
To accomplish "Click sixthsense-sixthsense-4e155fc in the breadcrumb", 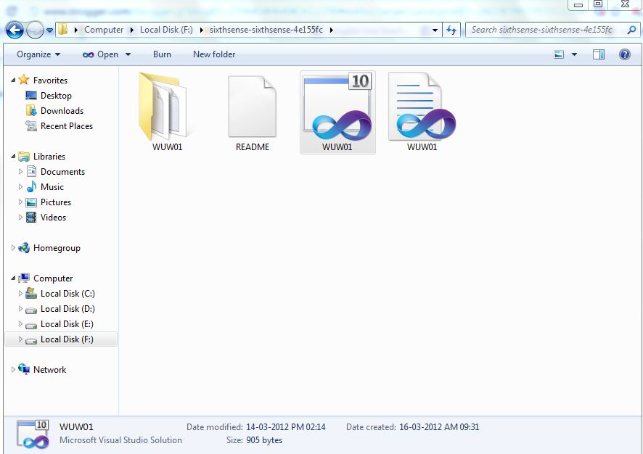I will 266,30.
